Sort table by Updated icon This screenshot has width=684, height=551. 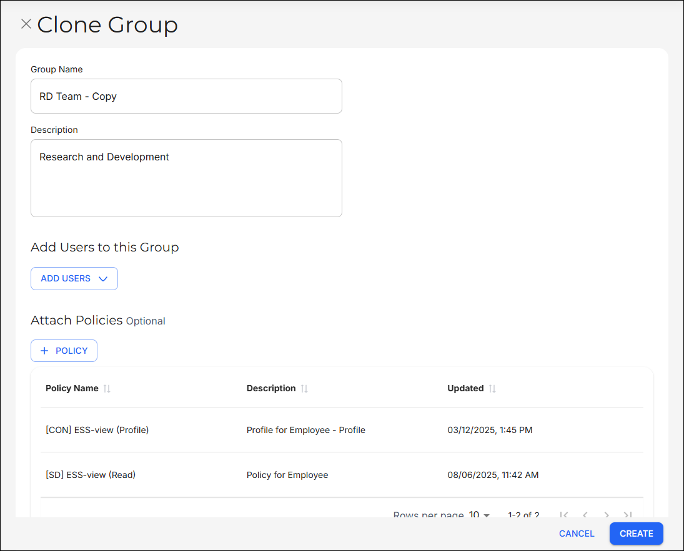coord(492,389)
